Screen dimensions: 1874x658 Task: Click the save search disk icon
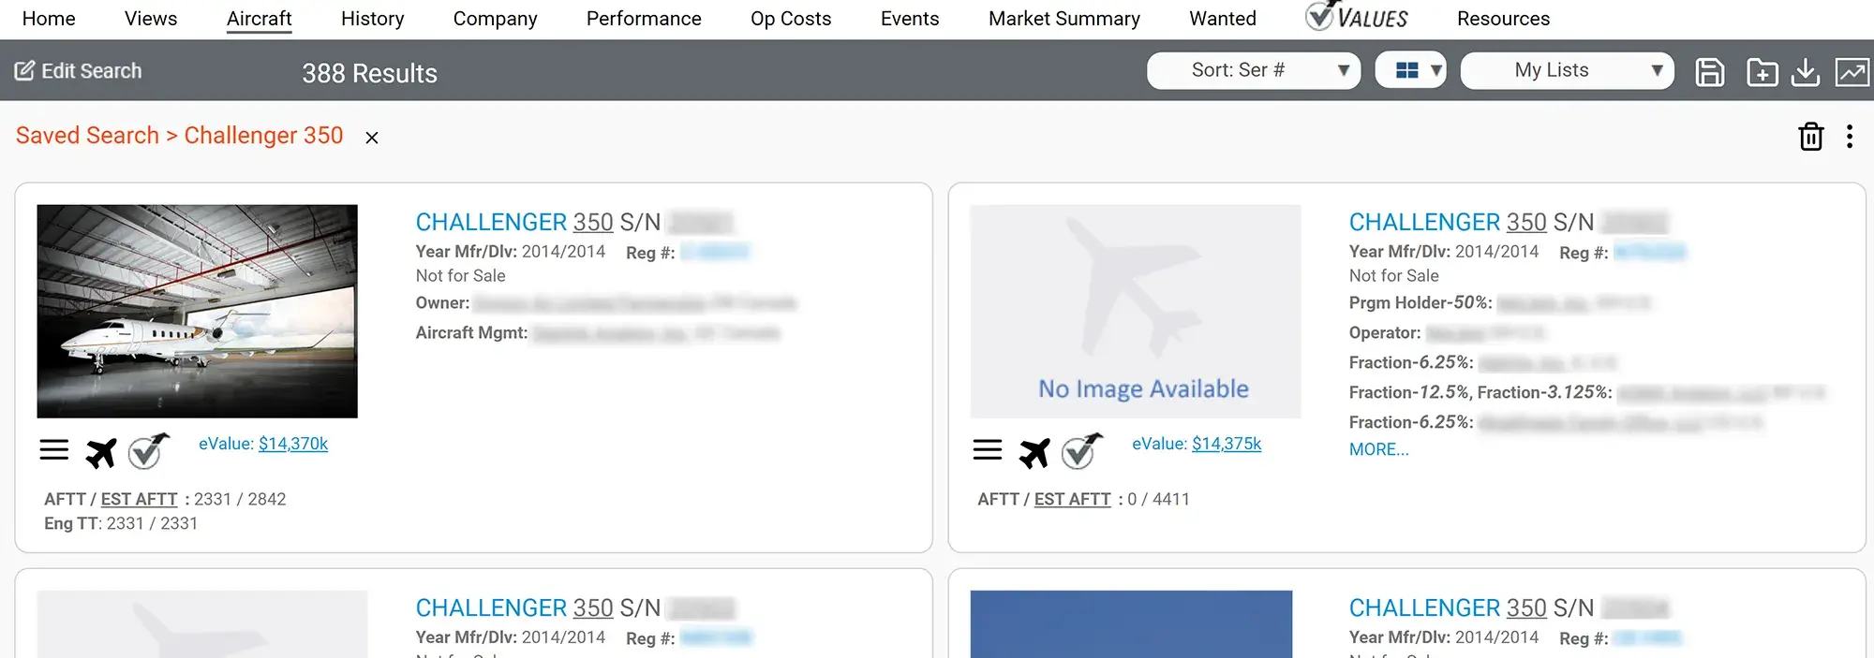coord(1709,72)
